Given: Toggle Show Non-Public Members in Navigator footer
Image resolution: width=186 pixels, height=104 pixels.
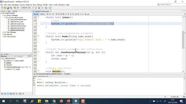Looking at the screenshot, I should pyautogui.click(x=11, y=94).
